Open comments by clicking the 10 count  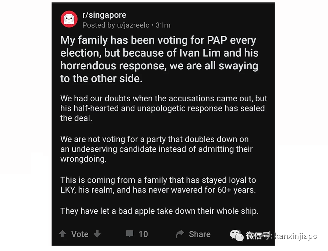point(143,234)
